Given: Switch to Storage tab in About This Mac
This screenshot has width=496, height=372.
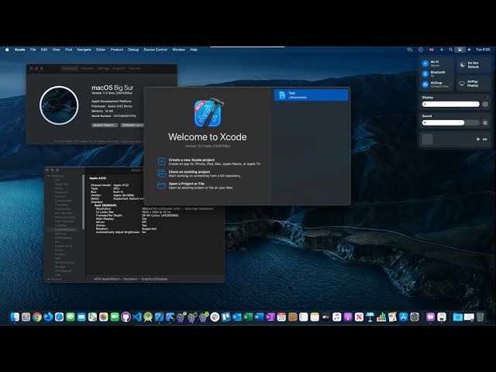Looking at the screenshot, I should pos(103,68).
